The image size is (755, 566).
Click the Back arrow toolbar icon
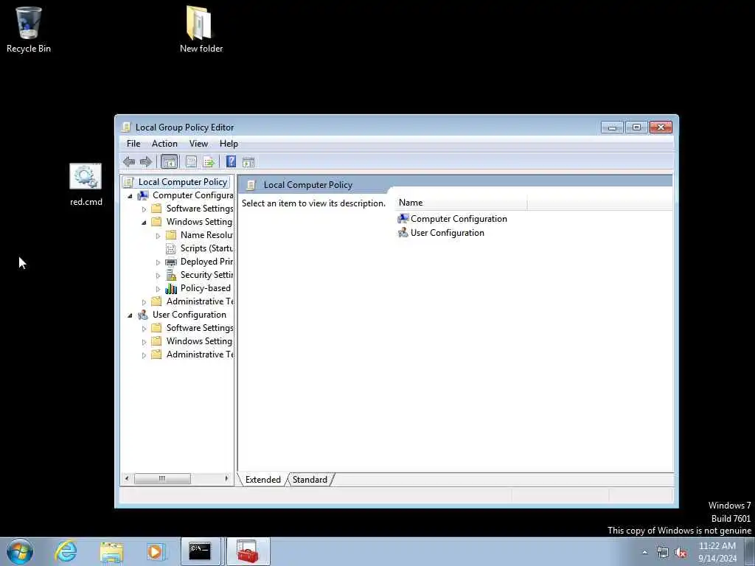(x=128, y=161)
